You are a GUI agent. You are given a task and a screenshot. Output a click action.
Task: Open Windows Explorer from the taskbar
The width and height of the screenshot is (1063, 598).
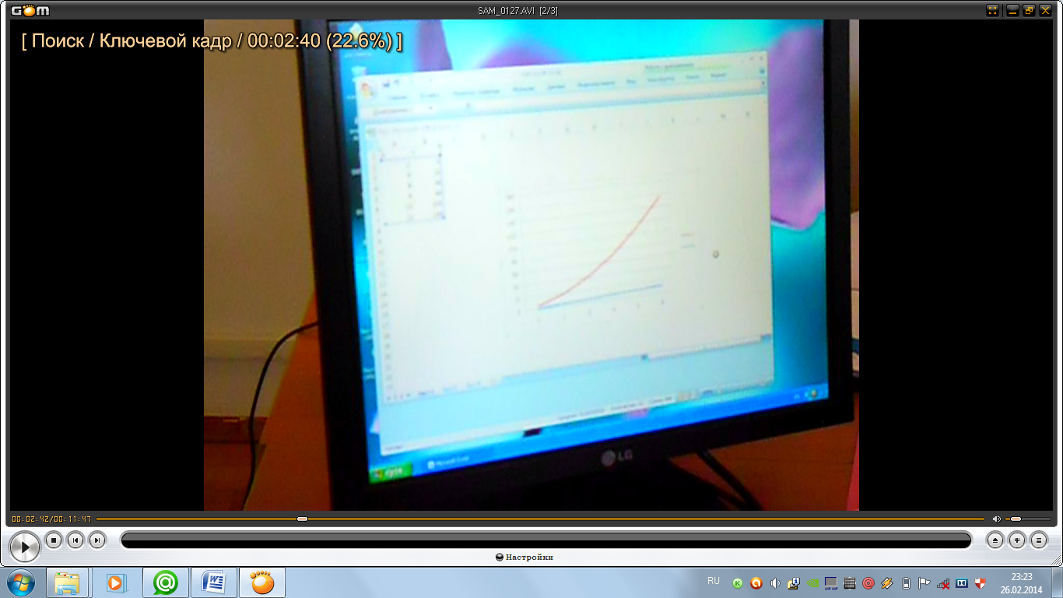(x=68, y=582)
